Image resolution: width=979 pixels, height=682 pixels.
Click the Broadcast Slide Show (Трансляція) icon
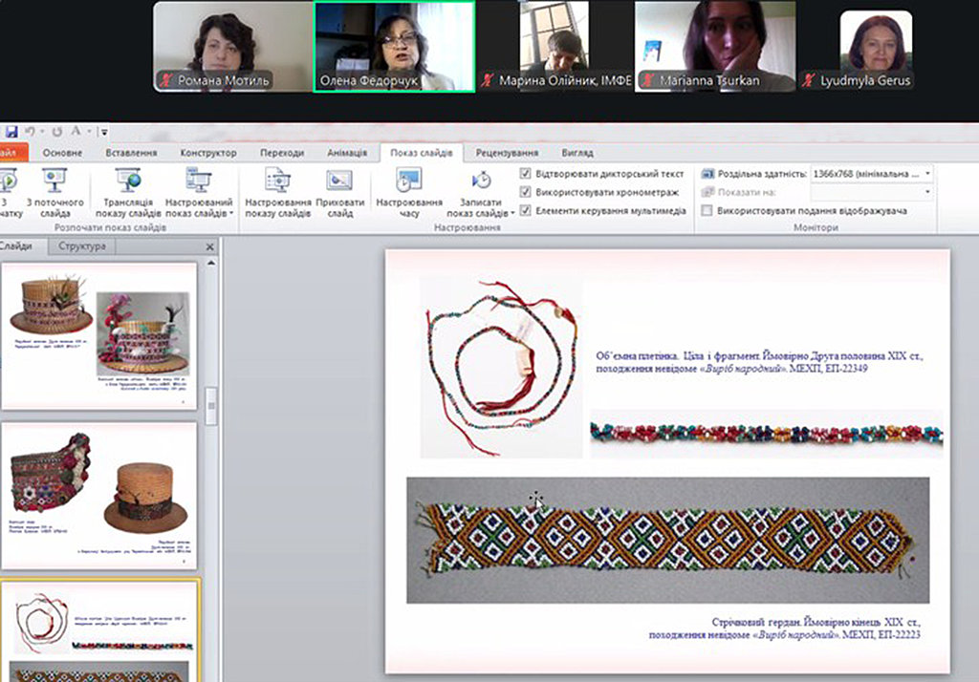127,181
